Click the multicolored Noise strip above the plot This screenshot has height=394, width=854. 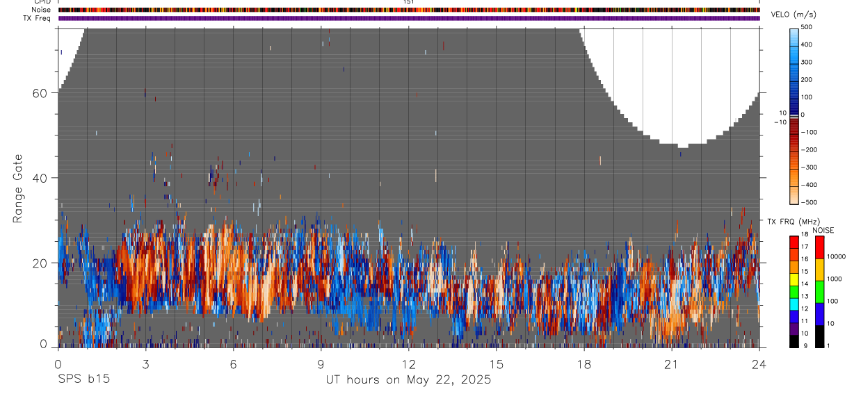[x=409, y=10]
